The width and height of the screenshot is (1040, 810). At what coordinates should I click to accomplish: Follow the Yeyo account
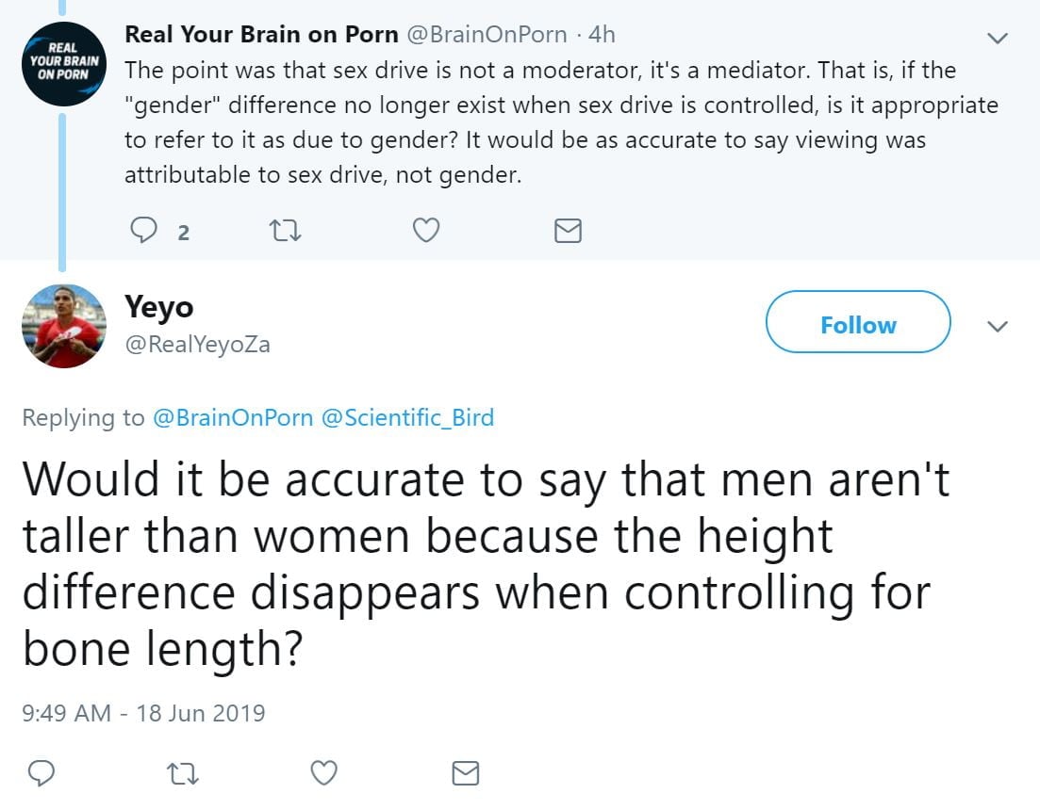coord(857,325)
